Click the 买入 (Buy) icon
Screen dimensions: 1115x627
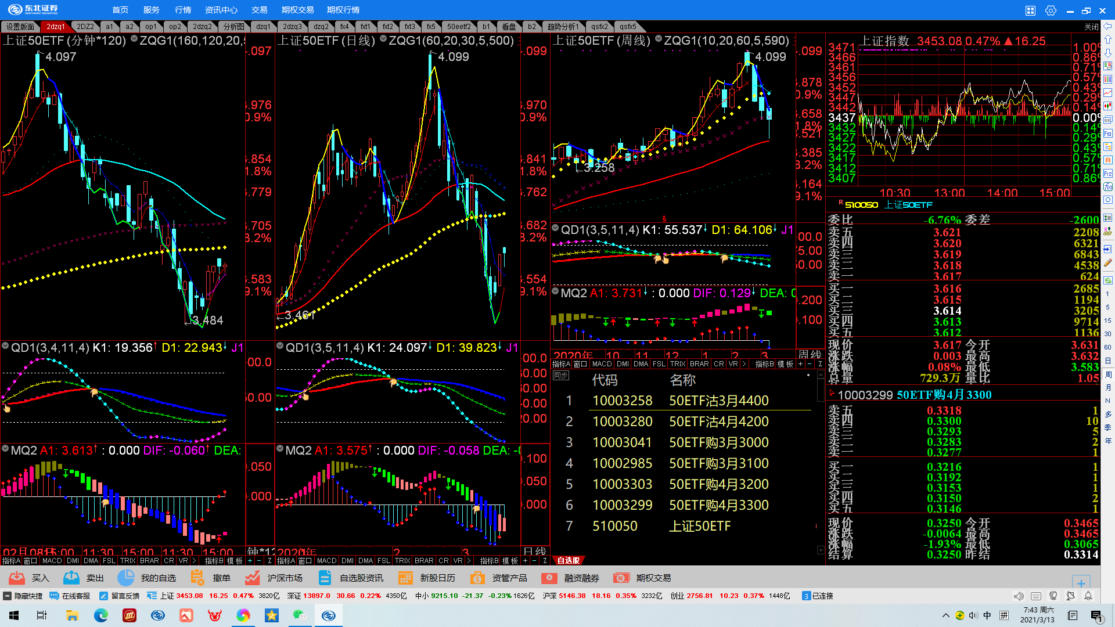pyautogui.click(x=17, y=578)
